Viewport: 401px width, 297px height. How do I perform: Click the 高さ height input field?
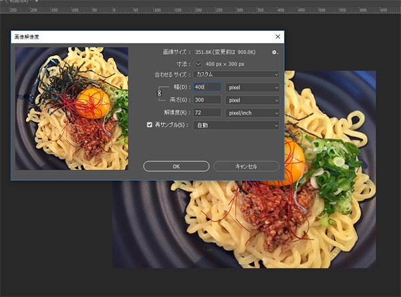coord(207,100)
